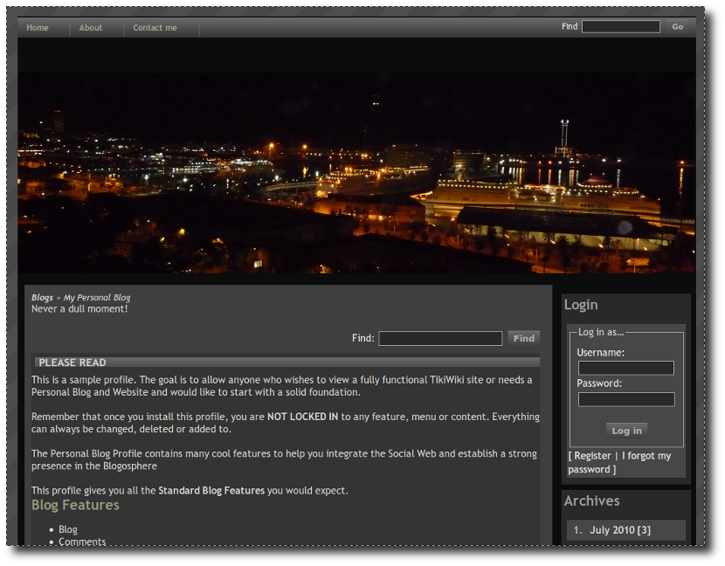
Task: Click the Password input field
Action: click(626, 399)
